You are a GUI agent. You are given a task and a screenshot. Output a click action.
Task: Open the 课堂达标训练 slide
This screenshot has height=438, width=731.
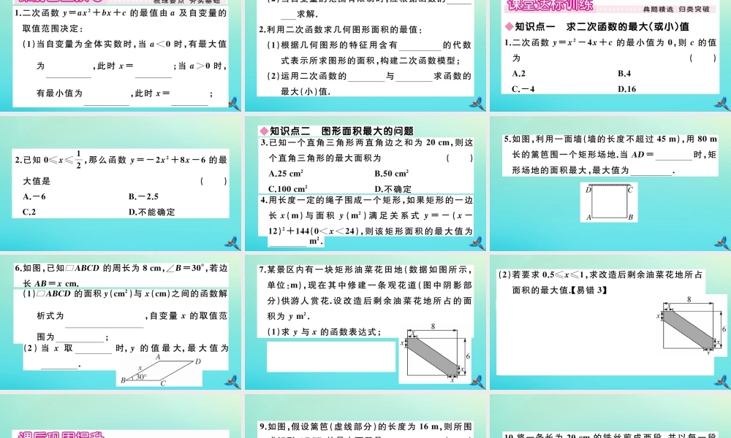coord(610,55)
